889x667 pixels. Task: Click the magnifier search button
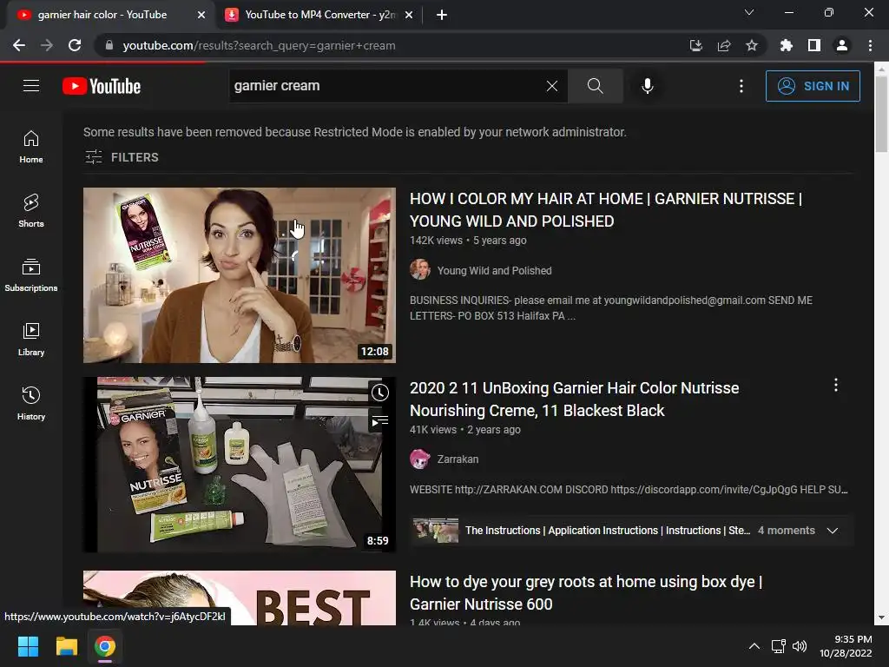click(x=595, y=86)
